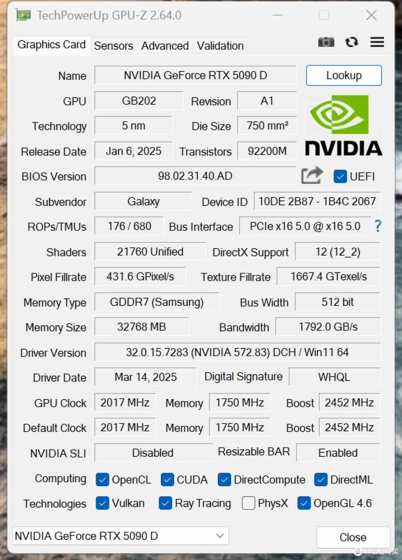The image size is (402, 560).
Task: Click the GPU Clock row Boost 2452 MHz field
Action: 350,402
